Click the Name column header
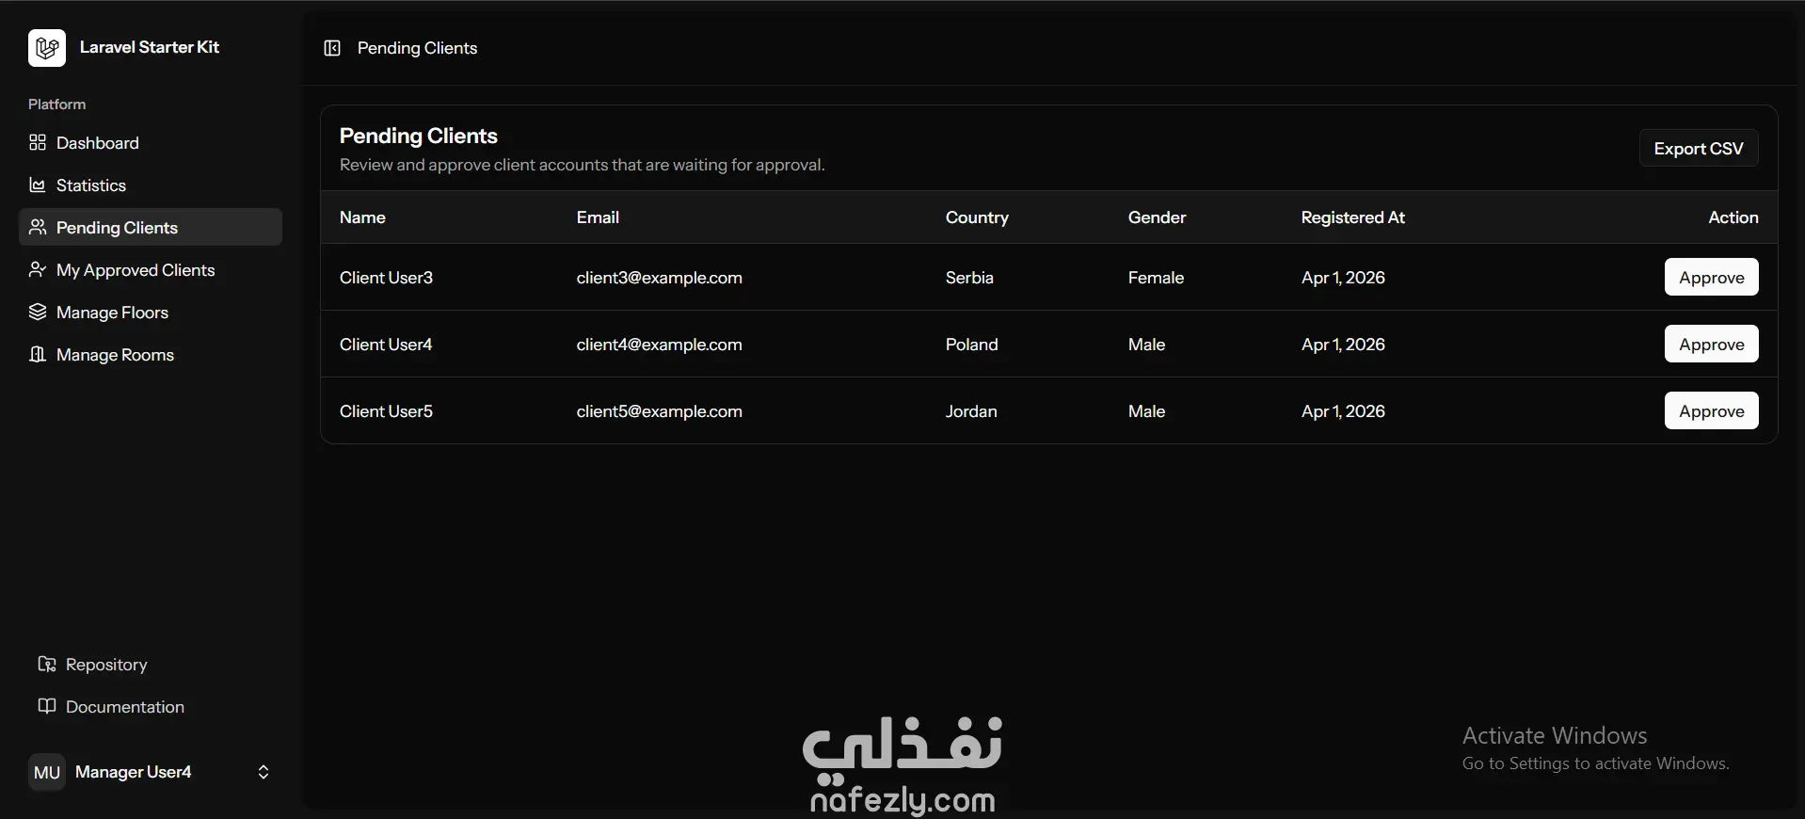Viewport: 1805px width, 819px height. click(x=362, y=217)
